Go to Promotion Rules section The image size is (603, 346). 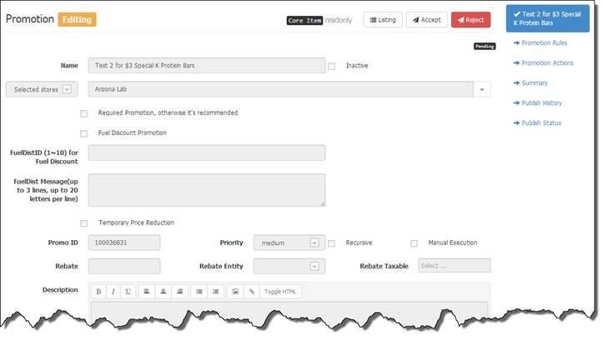pyautogui.click(x=543, y=43)
